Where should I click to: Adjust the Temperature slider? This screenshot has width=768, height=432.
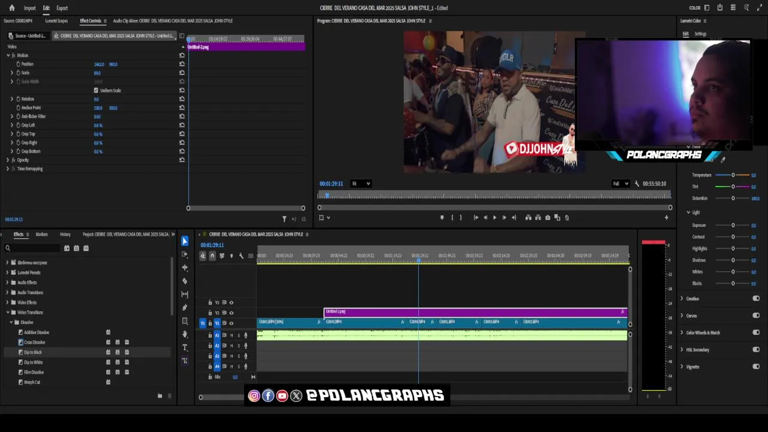(733, 175)
